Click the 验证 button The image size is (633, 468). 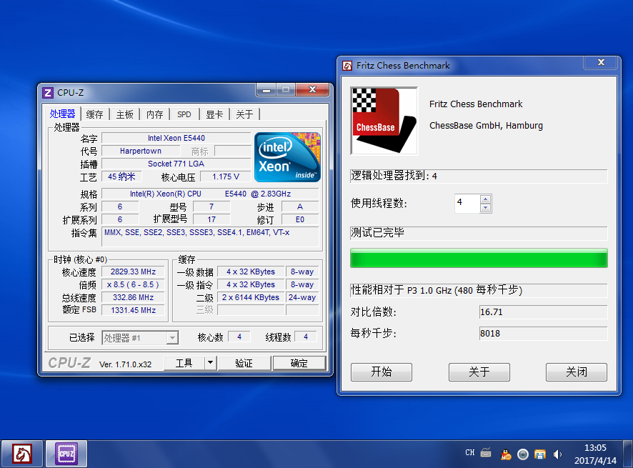pyautogui.click(x=244, y=363)
